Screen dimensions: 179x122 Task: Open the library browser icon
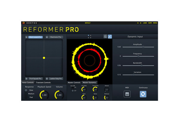pos(105,36)
